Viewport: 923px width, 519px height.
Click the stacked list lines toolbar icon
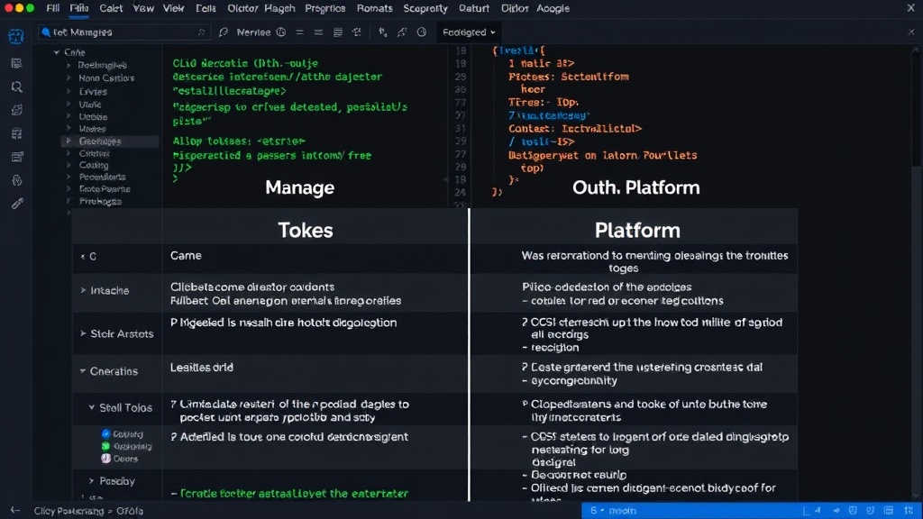coord(338,32)
